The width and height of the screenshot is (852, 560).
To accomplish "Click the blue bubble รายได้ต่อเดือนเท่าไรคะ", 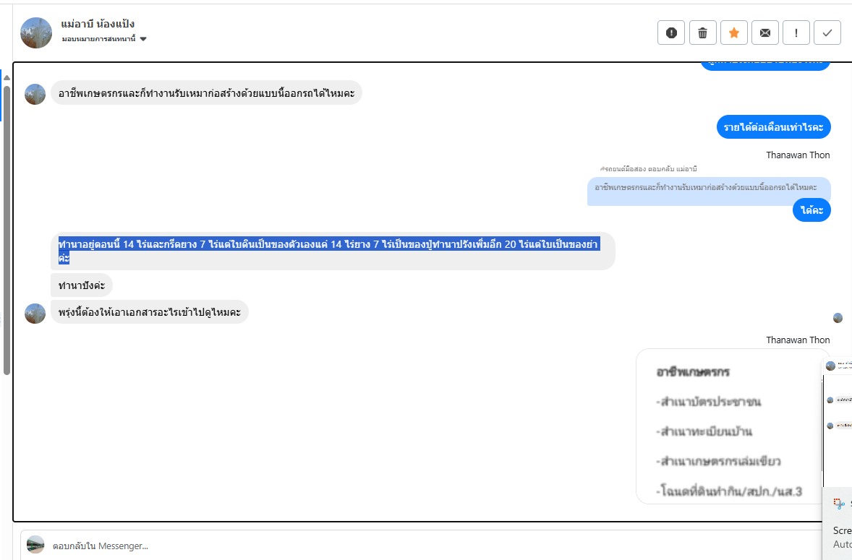I will pos(773,127).
